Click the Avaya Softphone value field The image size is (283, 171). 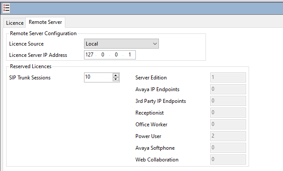pos(228,148)
